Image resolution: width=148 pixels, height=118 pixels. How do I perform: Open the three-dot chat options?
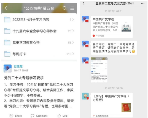click(x=142, y=3)
